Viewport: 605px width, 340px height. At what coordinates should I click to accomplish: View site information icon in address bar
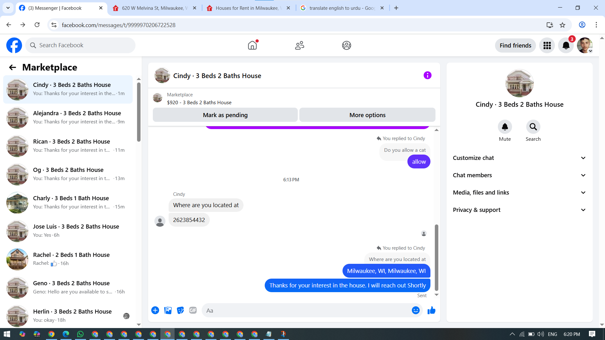tap(54, 25)
